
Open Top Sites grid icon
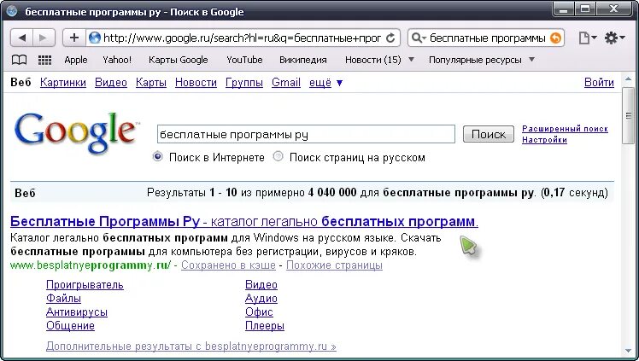pos(44,60)
